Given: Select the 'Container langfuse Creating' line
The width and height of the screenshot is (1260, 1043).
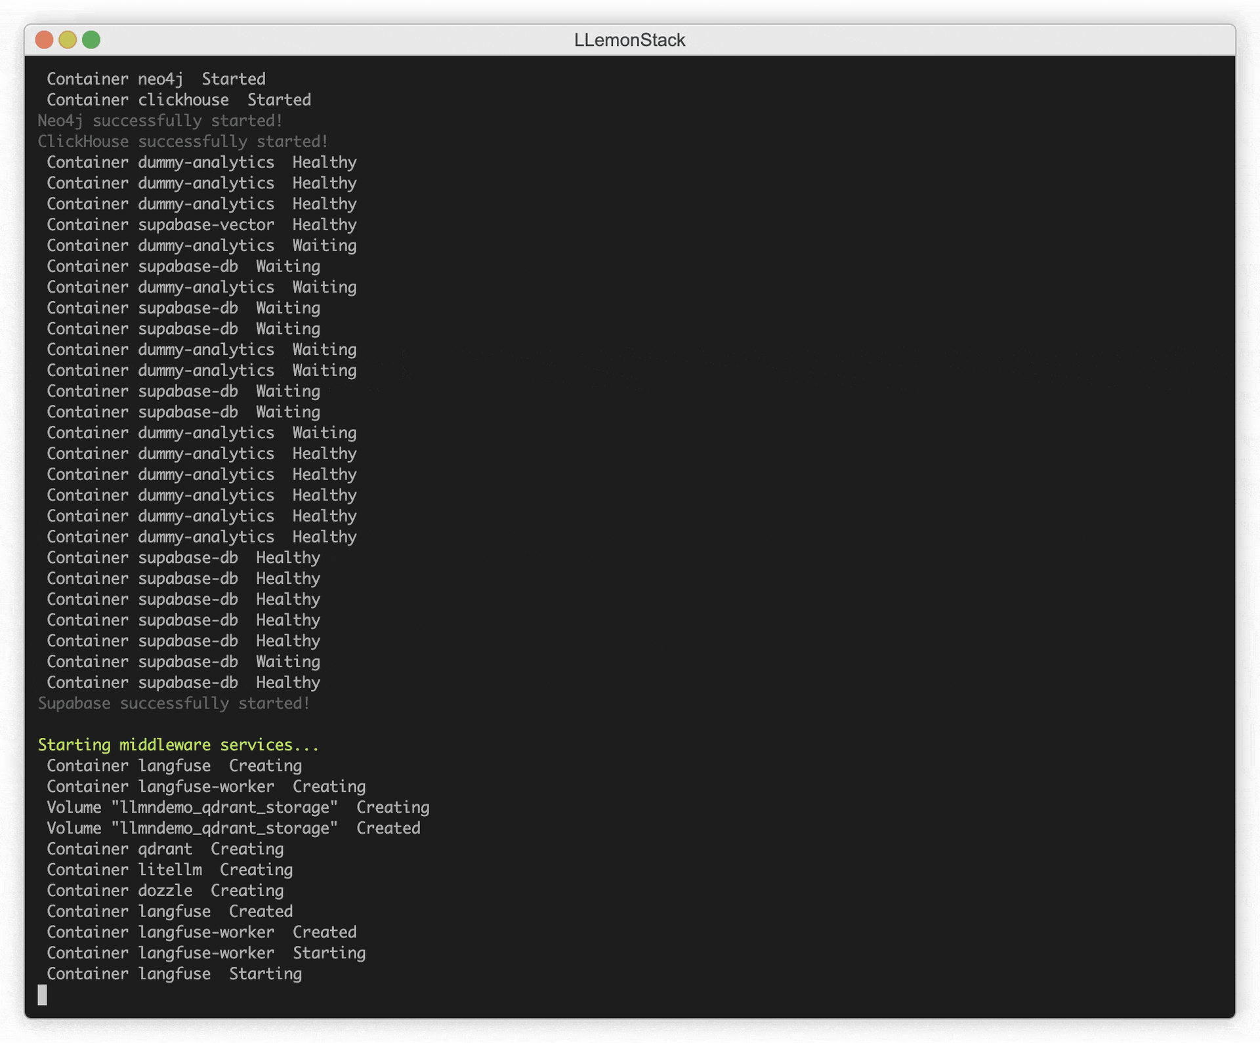Looking at the screenshot, I should (175, 766).
